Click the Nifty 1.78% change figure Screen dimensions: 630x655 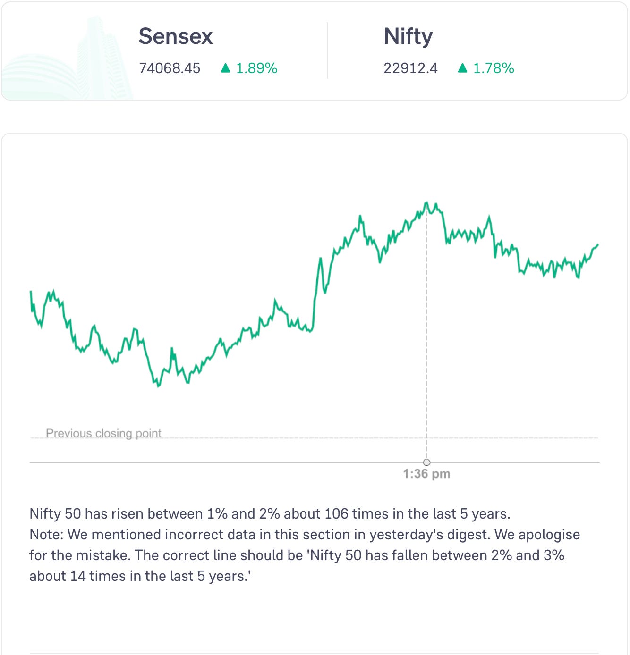pos(494,68)
